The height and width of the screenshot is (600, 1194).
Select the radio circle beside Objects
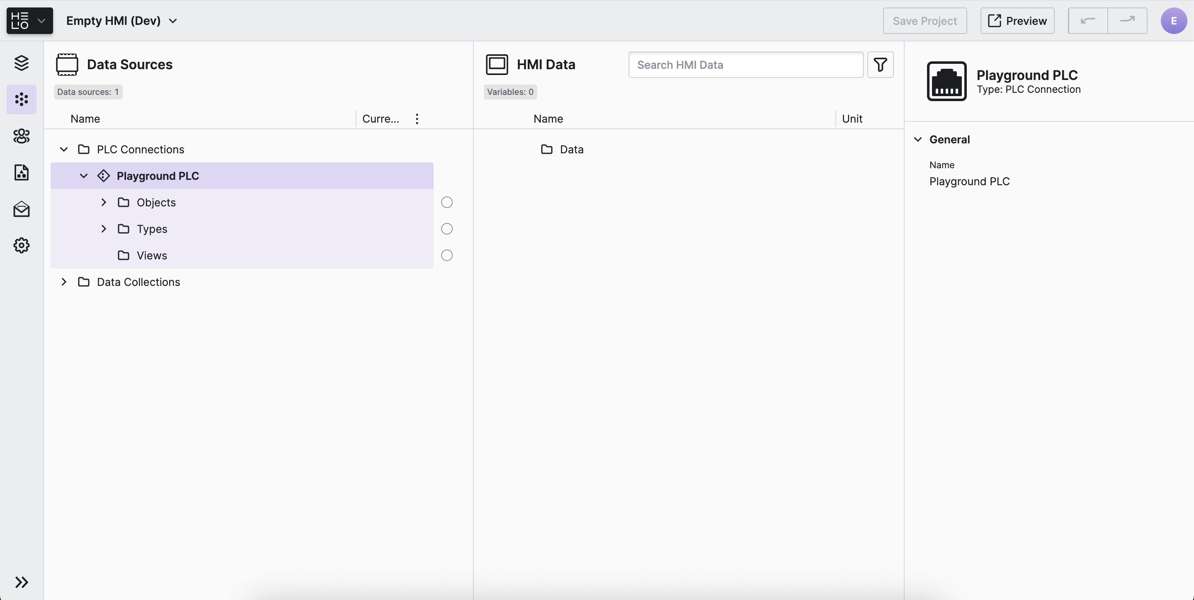pos(447,203)
